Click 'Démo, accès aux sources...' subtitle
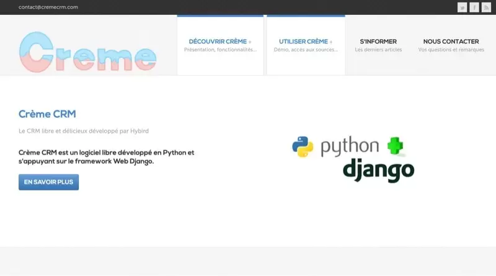 tap(306, 50)
